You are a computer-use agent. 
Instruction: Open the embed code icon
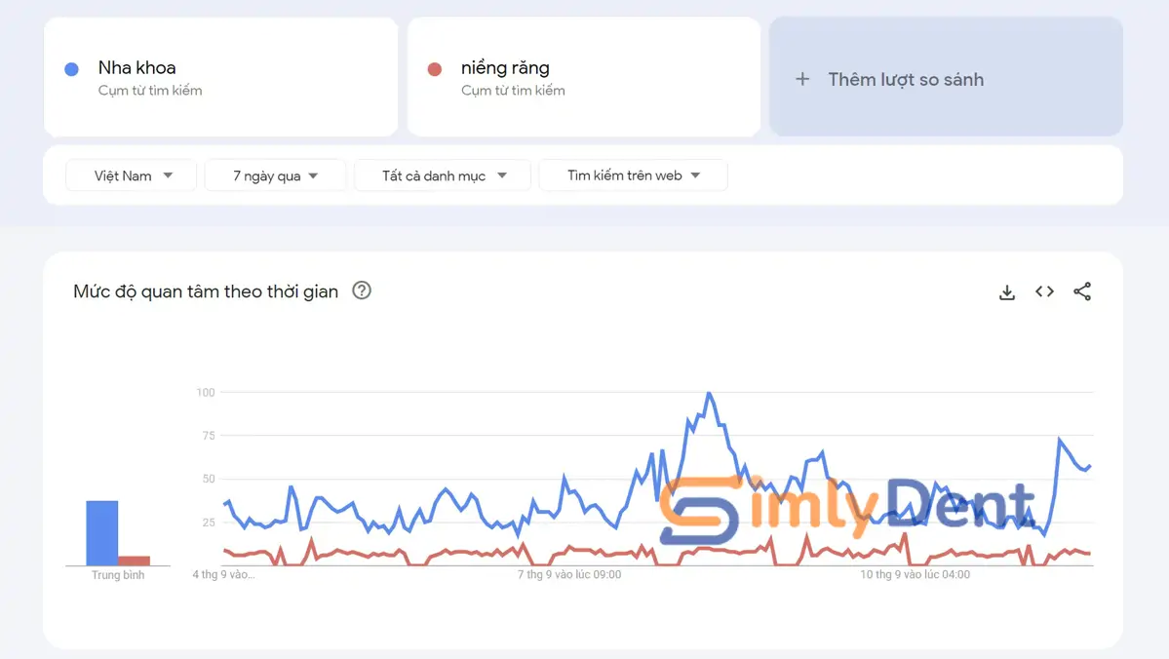pos(1044,291)
